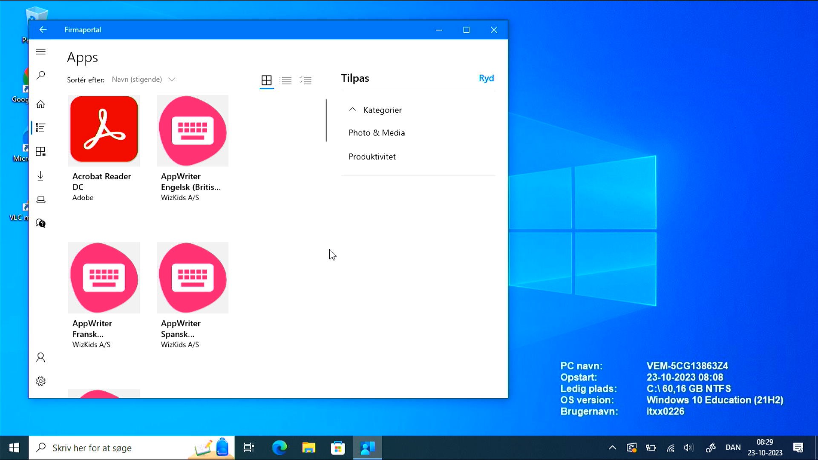Viewport: 818px width, 460px height.
Task: Click the search magnifier in sidebar
Action: point(40,75)
